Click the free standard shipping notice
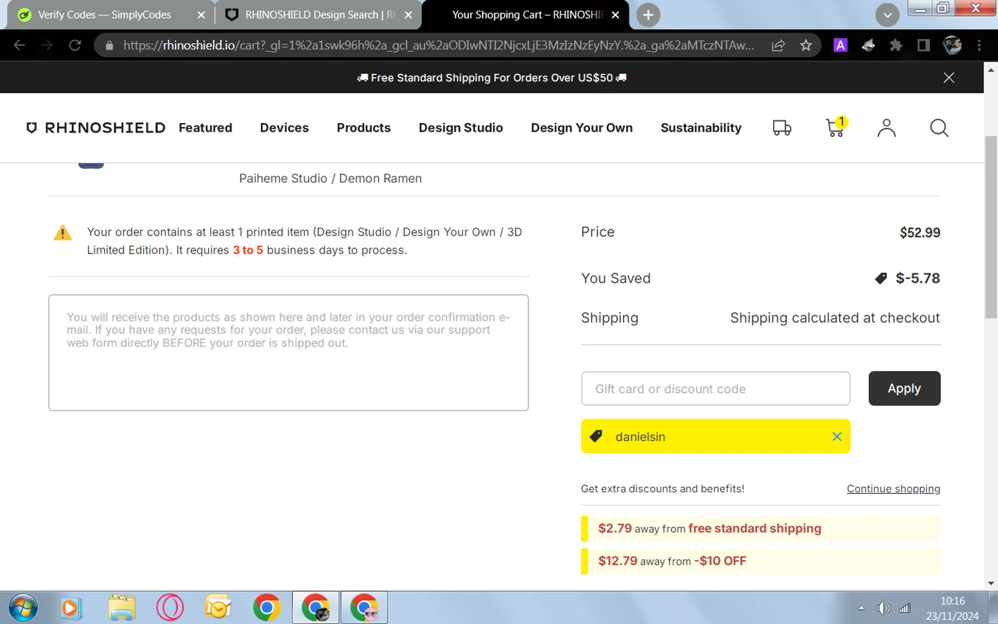This screenshot has height=624, width=998. (760, 528)
